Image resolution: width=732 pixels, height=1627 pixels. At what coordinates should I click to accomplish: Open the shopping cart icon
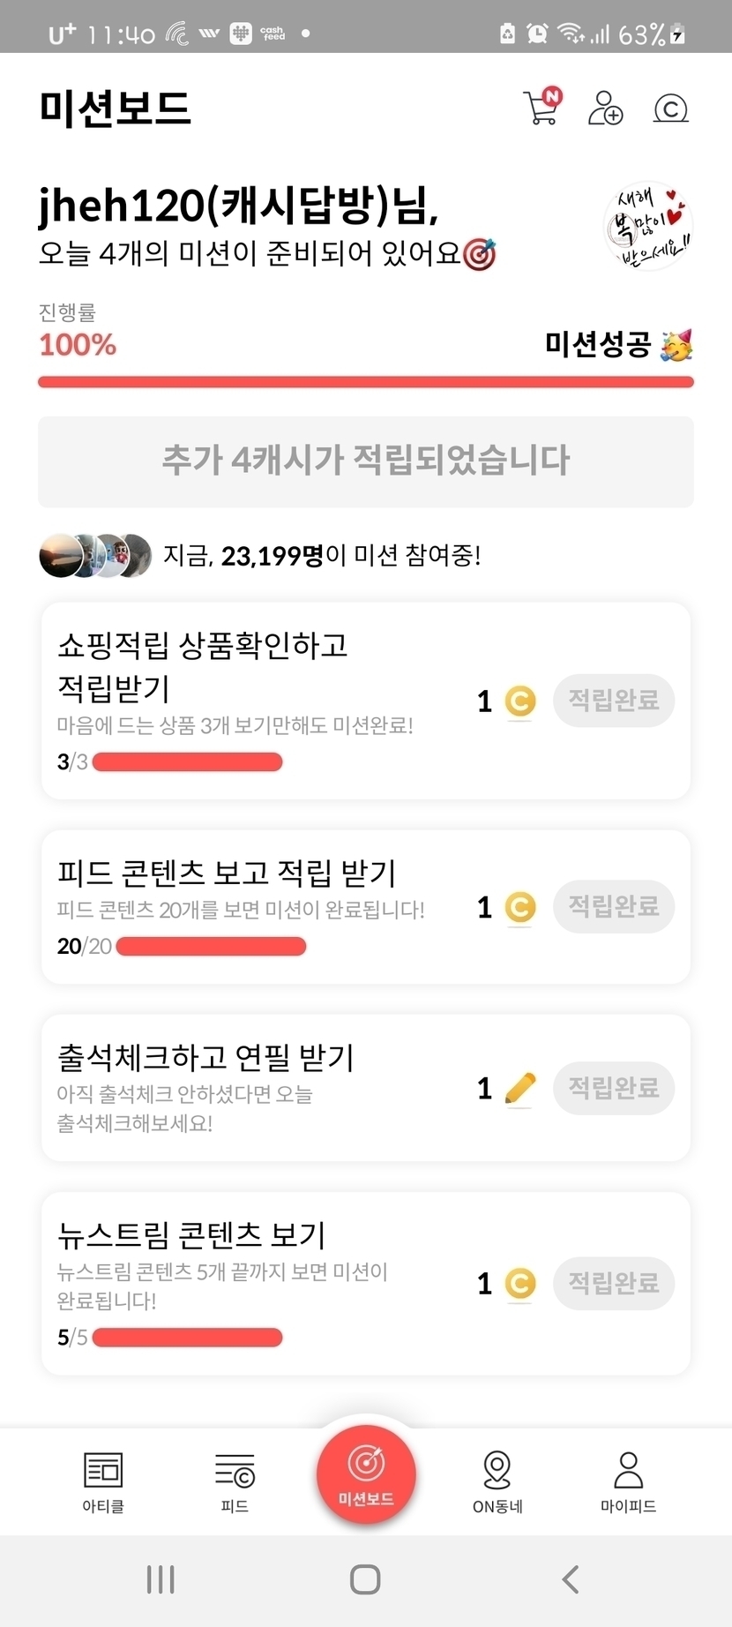click(542, 109)
